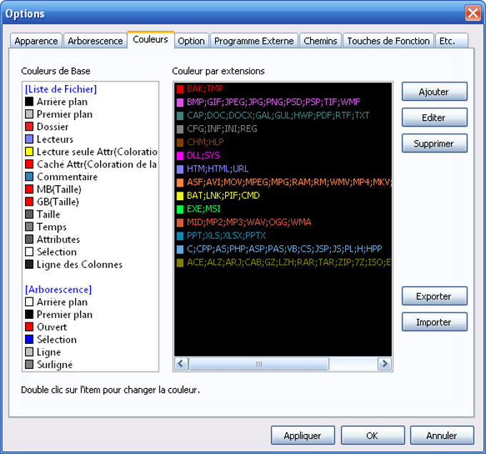The image size is (486, 454).
Task: Select the BMP;GIF;JPEG image extensions row
Action: coord(283,102)
